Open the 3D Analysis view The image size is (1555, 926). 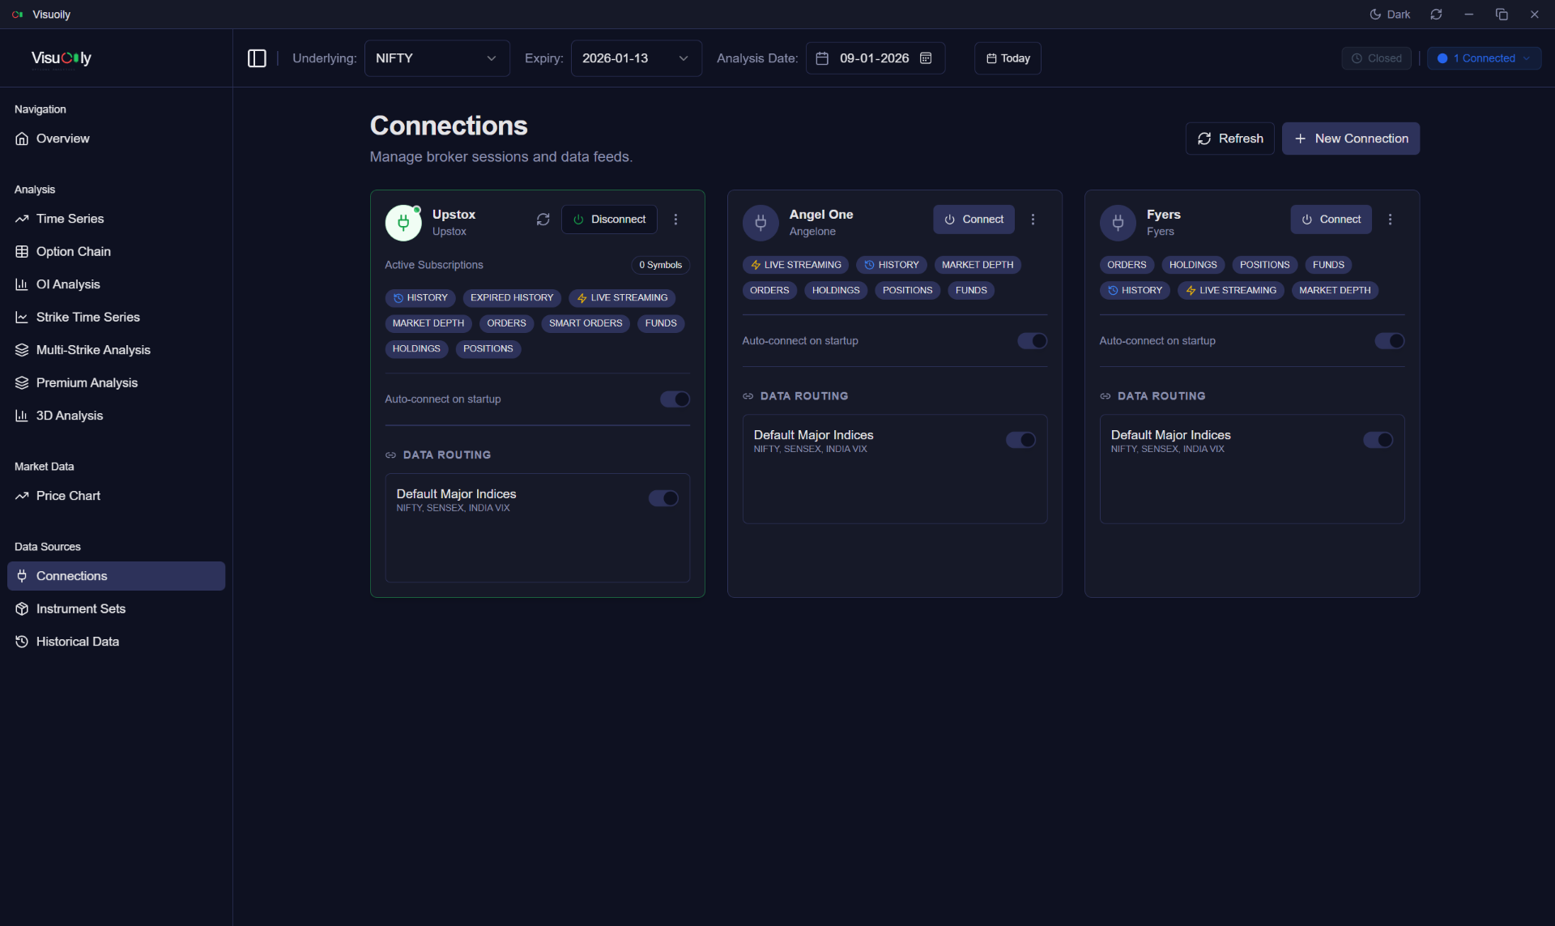[70, 415]
